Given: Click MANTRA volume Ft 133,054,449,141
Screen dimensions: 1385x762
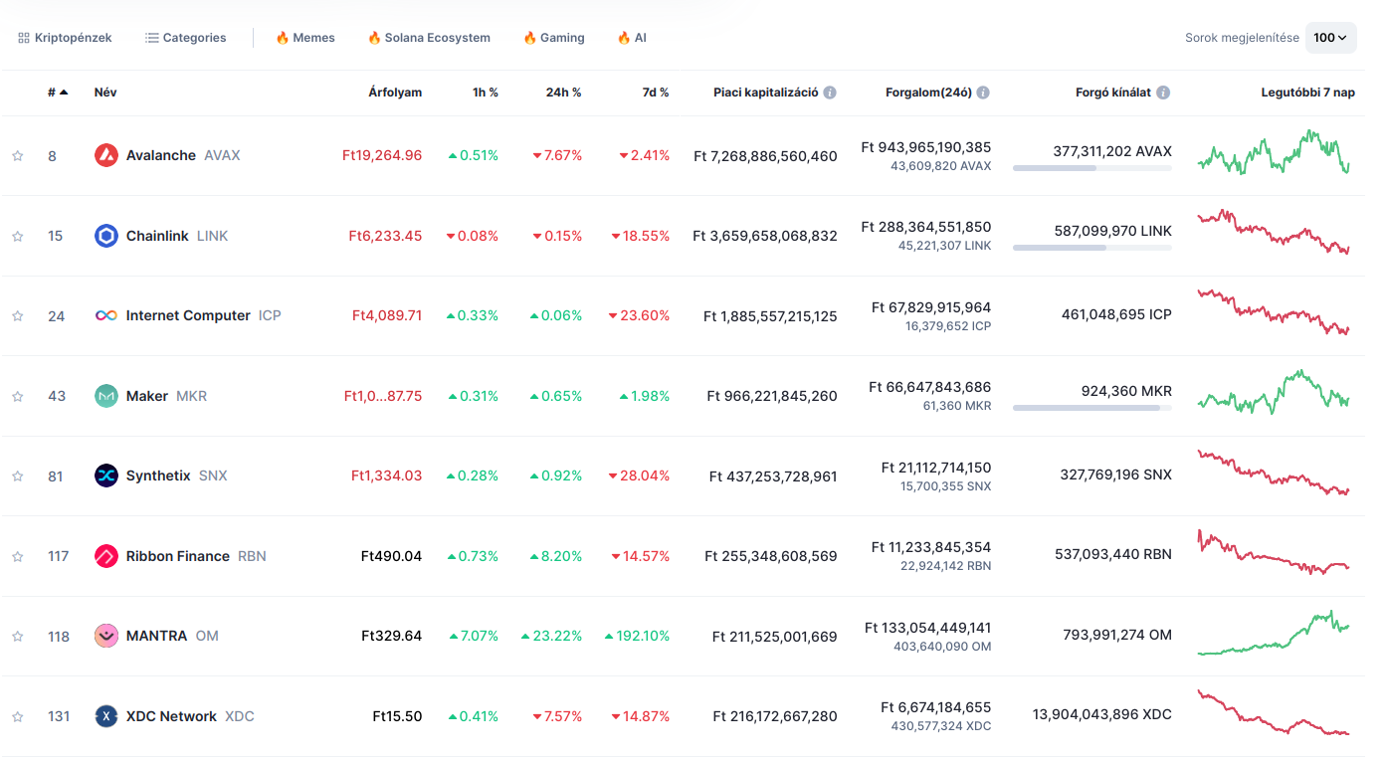Looking at the screenshot, I should click(x=928, y=628).
